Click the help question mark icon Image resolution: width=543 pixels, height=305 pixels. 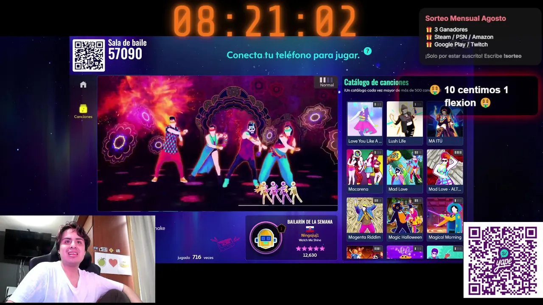tap(367, 51)
